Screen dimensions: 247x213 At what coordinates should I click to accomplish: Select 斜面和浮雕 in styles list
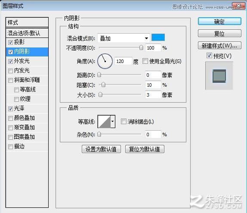pyautogui.click(x=27, y=80)
